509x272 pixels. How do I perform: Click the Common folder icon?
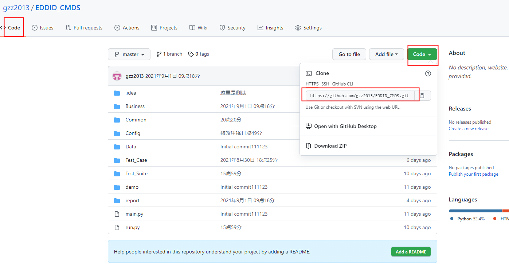click(117, 120)
